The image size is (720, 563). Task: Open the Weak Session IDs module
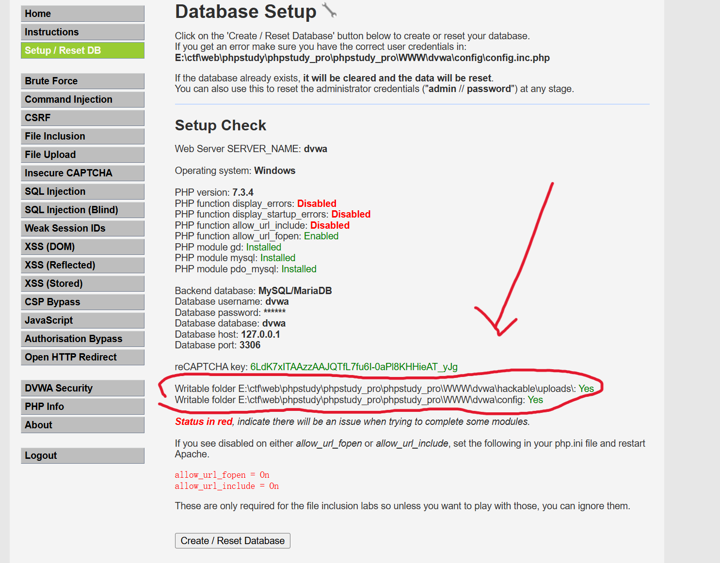pyautogui.click(x=82, y=228)
